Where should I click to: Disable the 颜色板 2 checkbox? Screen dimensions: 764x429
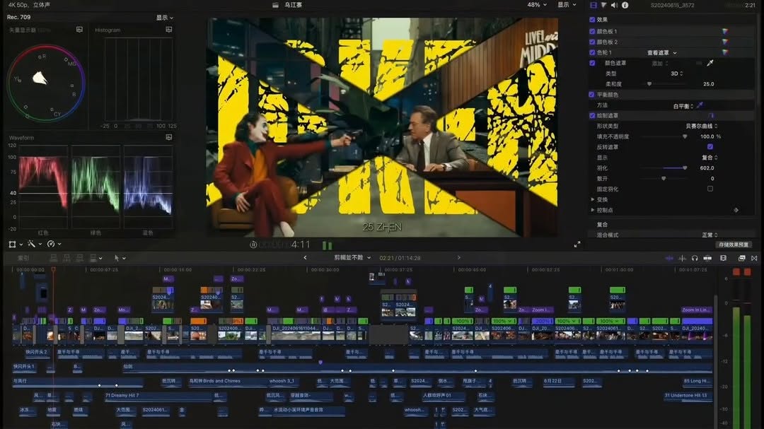[x=592, y=42]
